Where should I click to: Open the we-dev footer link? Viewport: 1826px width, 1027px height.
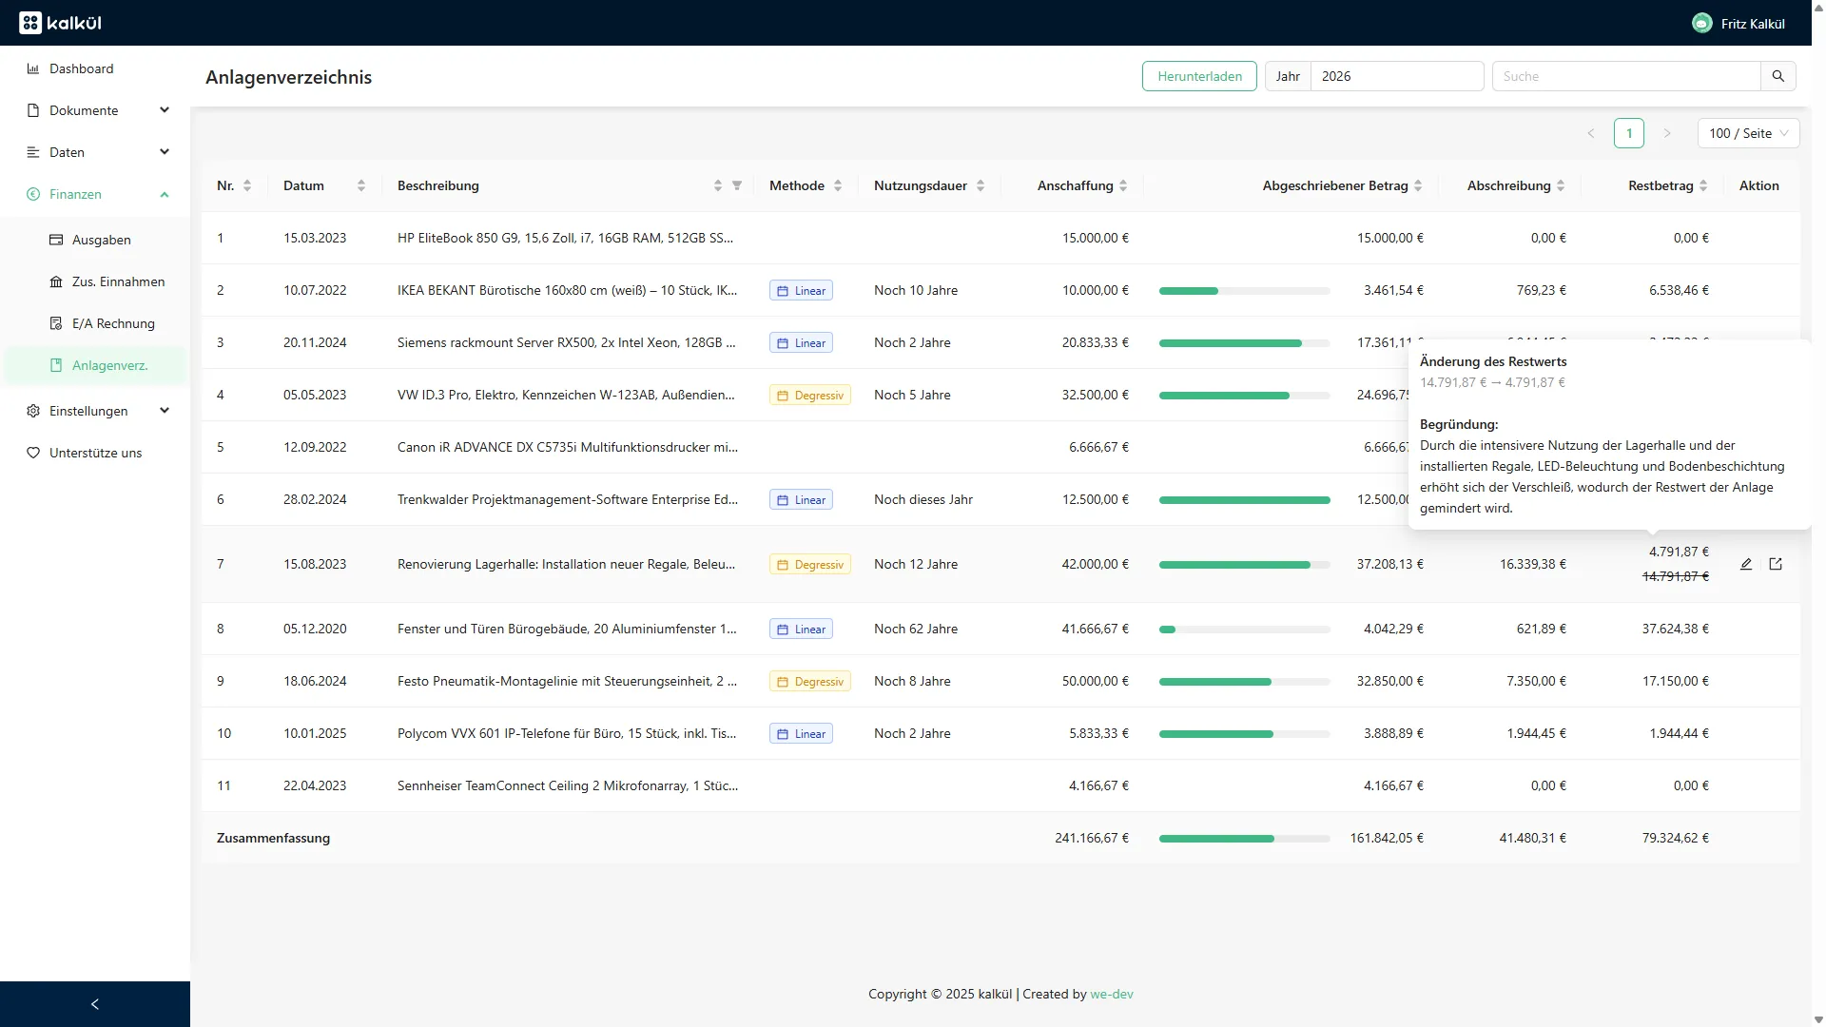[1111, 994]
